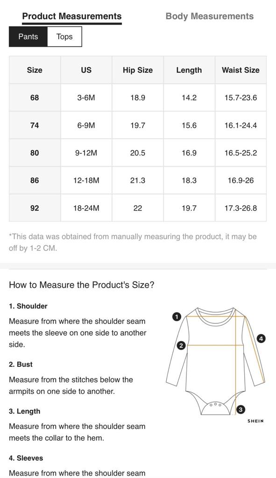Select the size 68 row
Viewport: 276px width, 478px height.
coord(138,98)
